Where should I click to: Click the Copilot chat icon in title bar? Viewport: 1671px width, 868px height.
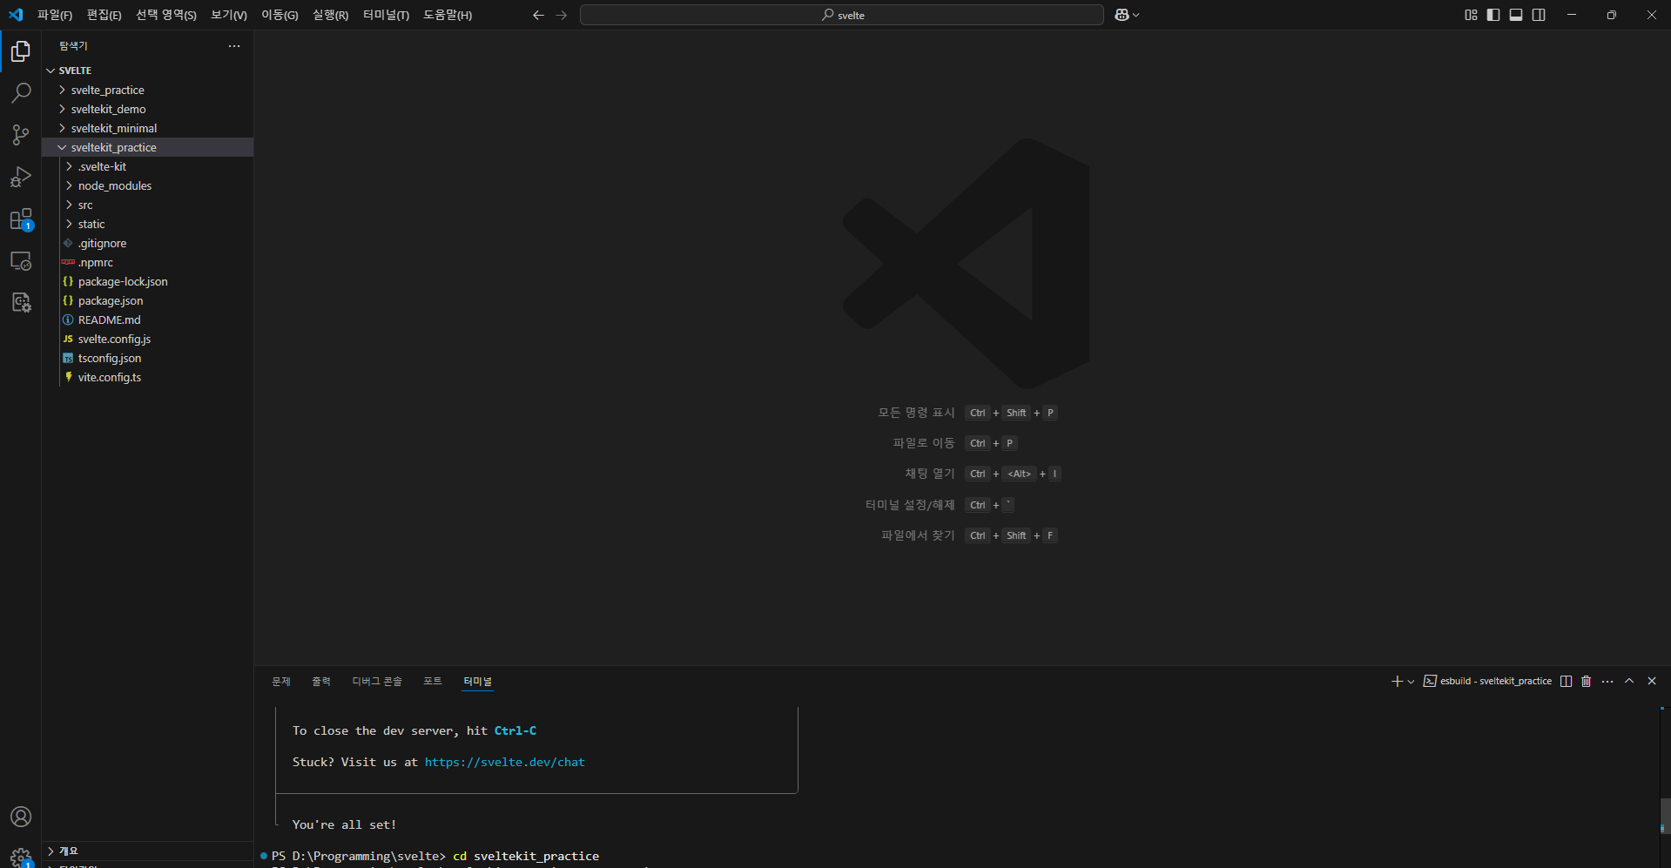[x=1122, y=15]
